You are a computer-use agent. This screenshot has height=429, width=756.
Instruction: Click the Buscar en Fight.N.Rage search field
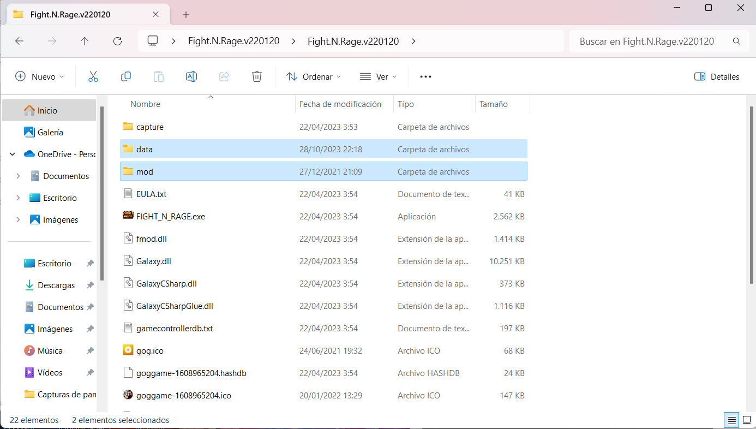coord(646,41)
